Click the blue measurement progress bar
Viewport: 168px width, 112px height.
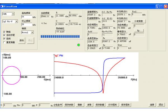click(60, 36)
